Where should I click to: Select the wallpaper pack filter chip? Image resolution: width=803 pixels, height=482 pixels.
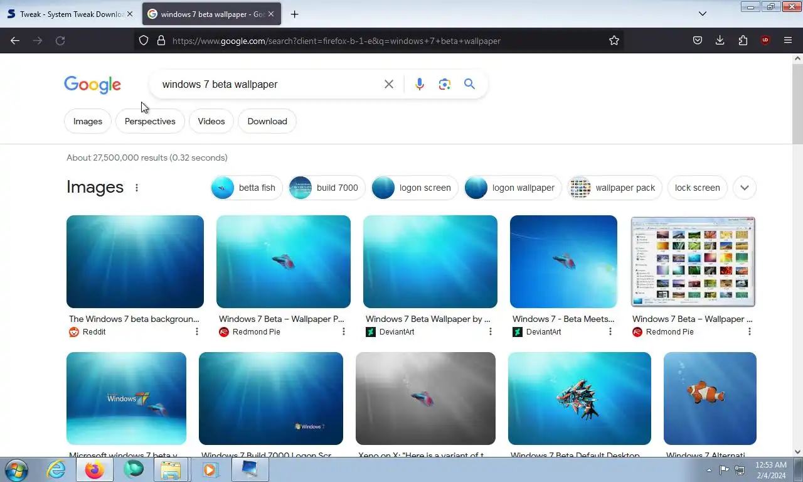pyautogui.click(x=615, y=188)
